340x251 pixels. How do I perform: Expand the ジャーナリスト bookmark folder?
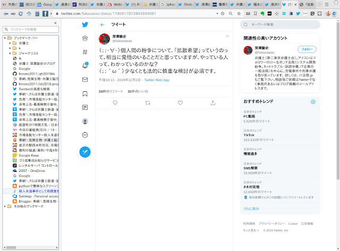pos(10,53)
